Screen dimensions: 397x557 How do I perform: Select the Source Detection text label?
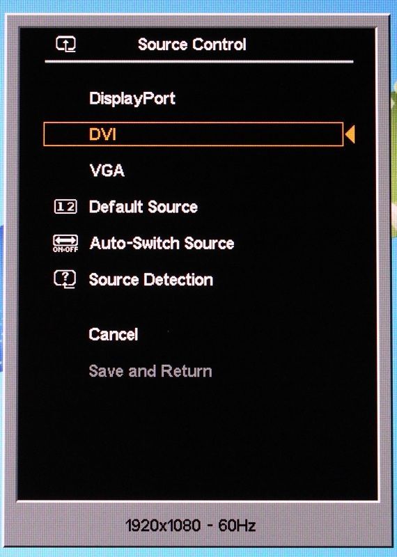point(151,280)
